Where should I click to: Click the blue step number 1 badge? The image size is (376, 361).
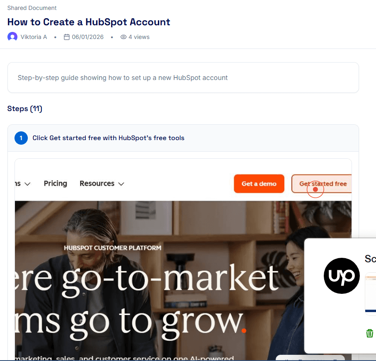pyautogui.click(x=21, y=138)
